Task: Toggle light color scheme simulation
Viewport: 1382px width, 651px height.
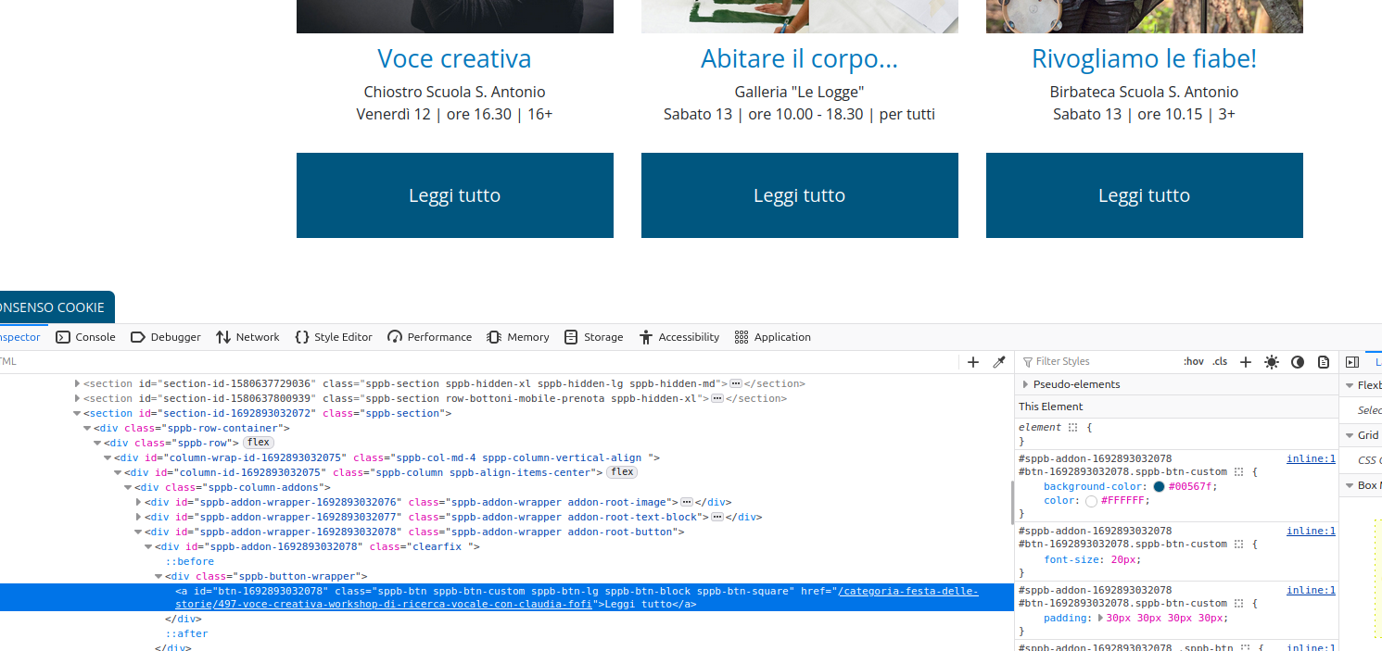Action: pyautogui.click(x=1272, y=362)
